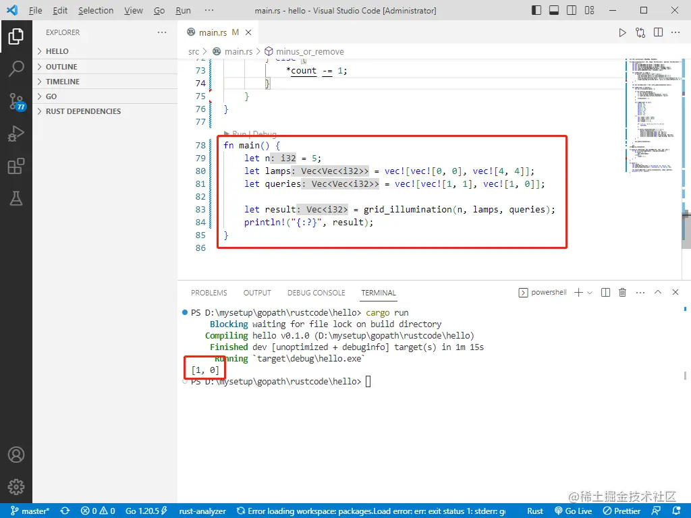Click the code minimap overview
This screenshot has width=691, height=518.
[x=653, y=115]
